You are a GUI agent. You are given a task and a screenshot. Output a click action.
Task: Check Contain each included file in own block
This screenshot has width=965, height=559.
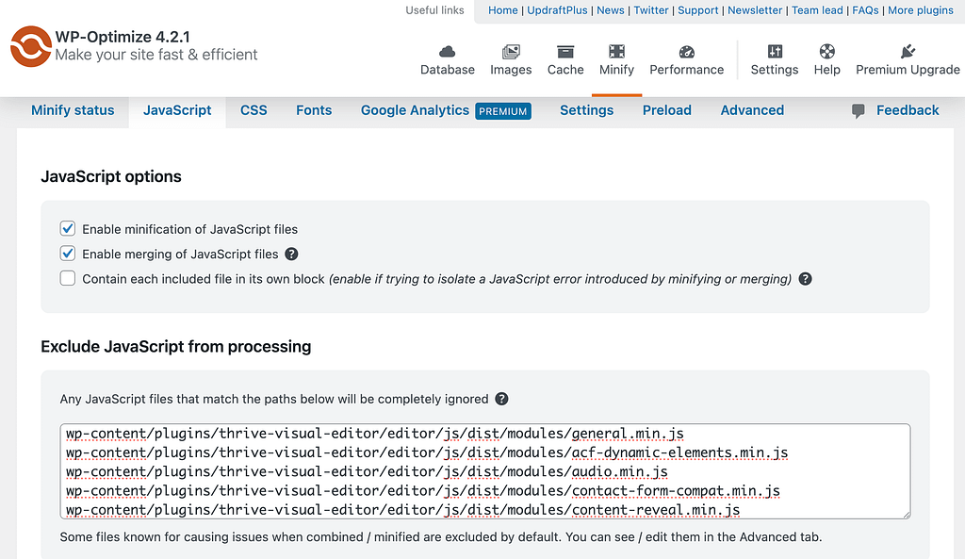(x=68, y=278)
